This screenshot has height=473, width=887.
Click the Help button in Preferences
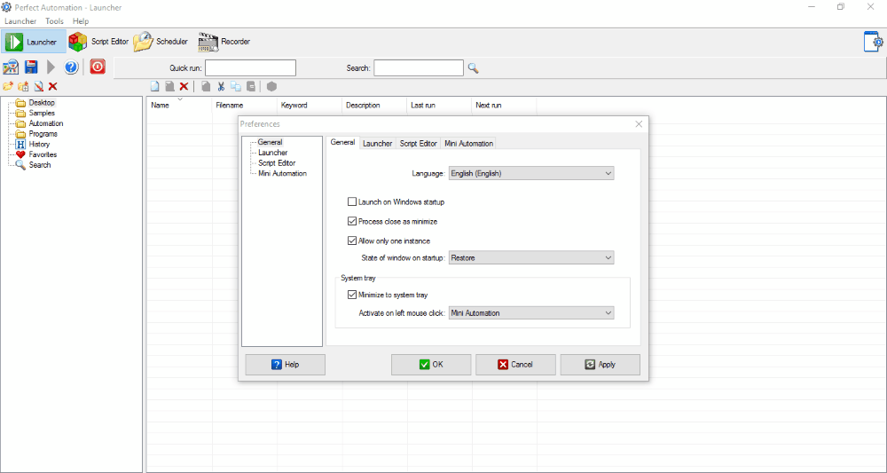tap(285, 365)
